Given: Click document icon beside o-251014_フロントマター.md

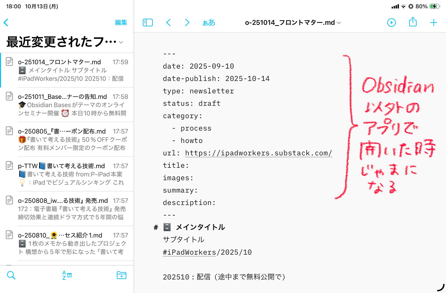Looking at the screenshot, I should point(9,61).
